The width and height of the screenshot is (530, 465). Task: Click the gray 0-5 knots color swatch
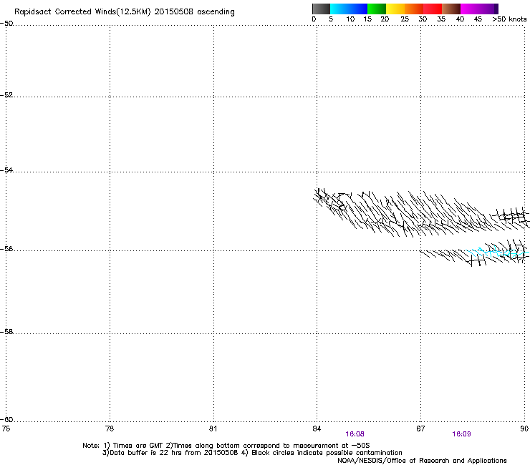pos(321,9)
